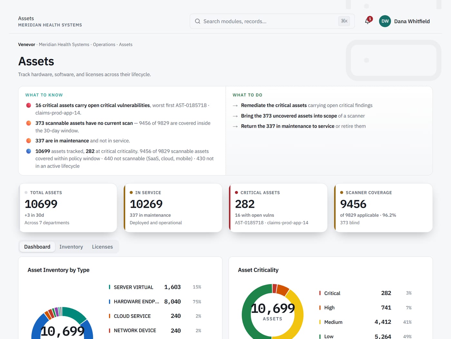Click the orange dot beside 373 scannable assets
This screenshot has height=339, width=451.
coord(29,123)
